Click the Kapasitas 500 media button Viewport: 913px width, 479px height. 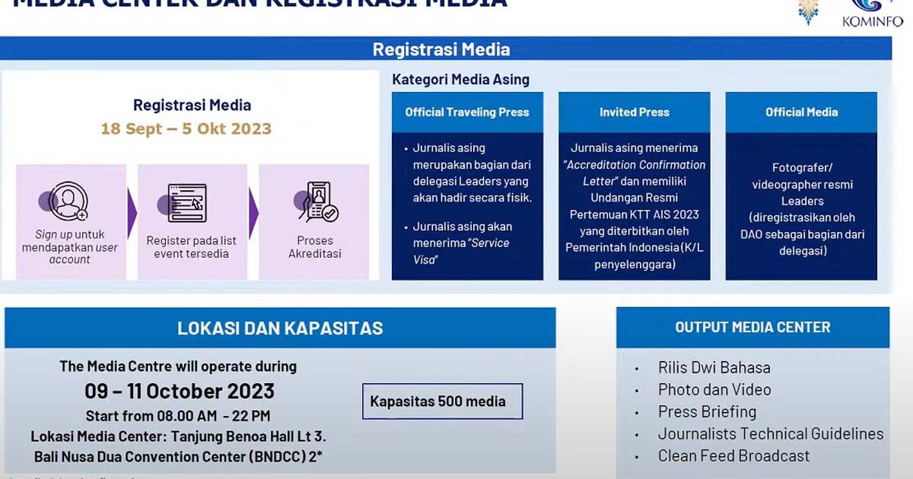click(442, 401)
